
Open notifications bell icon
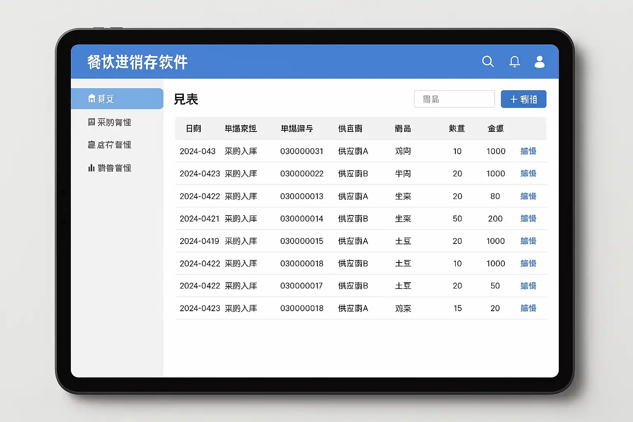pos(514,62)
